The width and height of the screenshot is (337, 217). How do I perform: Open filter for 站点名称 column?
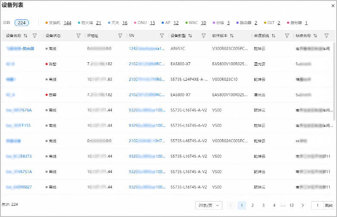[x=327, y=36]
